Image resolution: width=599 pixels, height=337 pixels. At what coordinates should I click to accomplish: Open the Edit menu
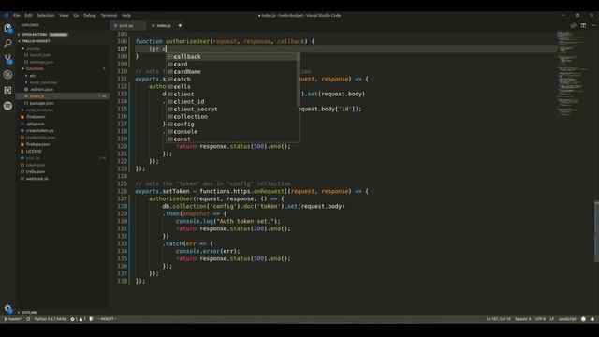pyautogui.click(x=29, y=16)
